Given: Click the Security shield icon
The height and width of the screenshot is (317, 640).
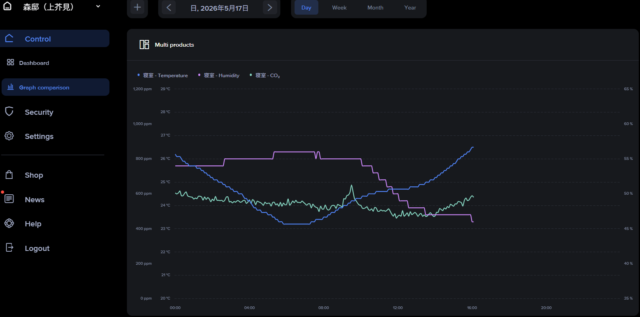Looking at the screenshot, I should [x=9, y=111].
